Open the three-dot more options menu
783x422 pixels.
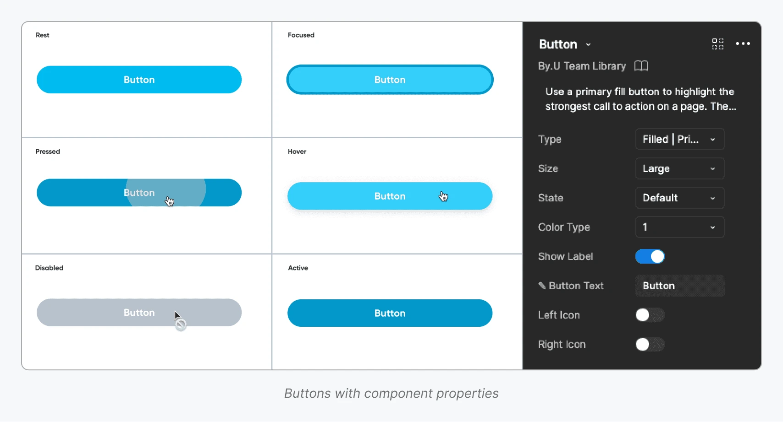pos(743,44)
